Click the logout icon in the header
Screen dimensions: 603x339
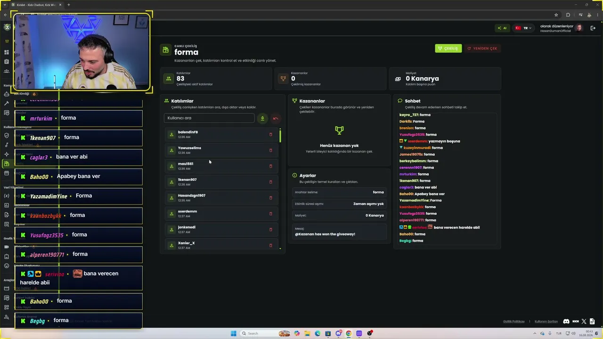(593, 28)
